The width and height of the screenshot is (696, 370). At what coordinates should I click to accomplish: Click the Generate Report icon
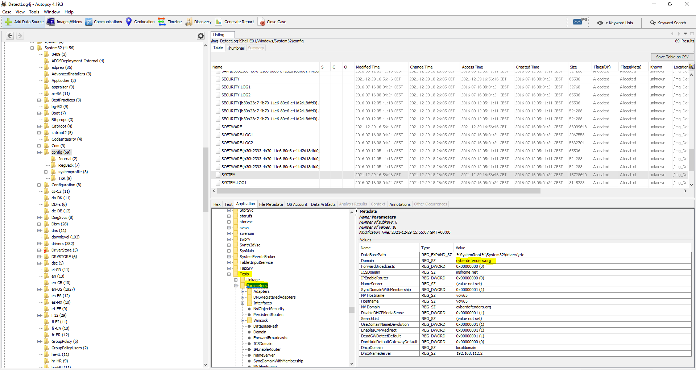[x=219, y=22]
